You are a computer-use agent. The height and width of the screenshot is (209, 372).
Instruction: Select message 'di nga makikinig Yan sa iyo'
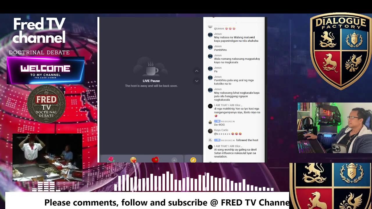click(237, 112)
